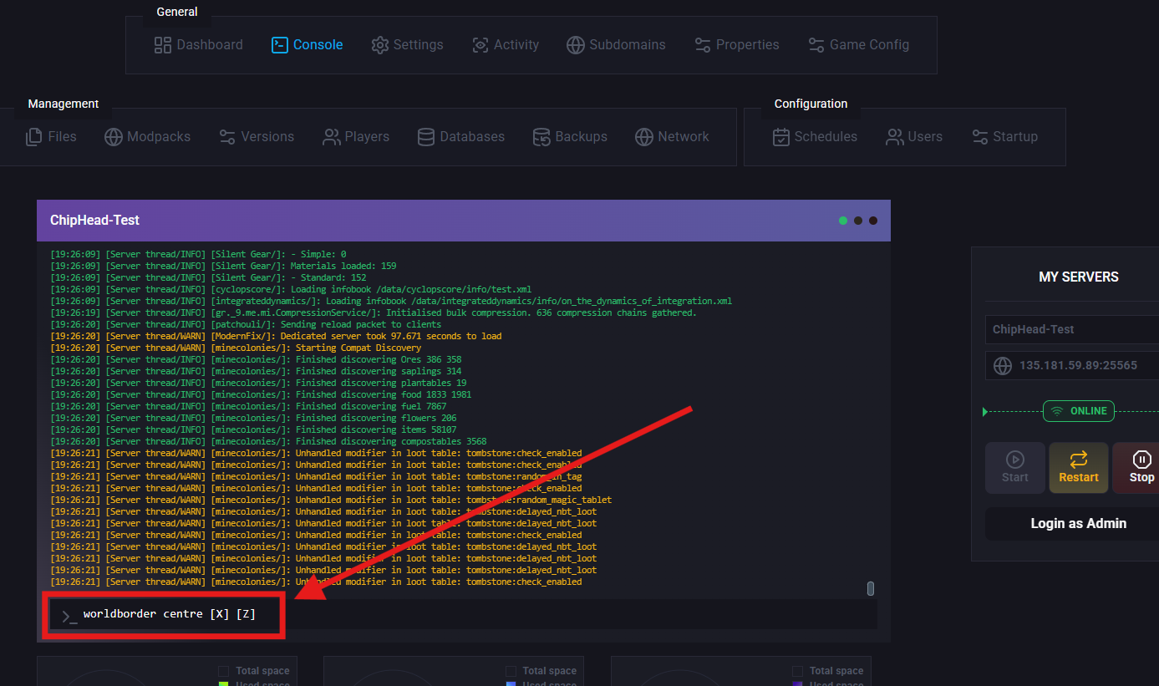Image resolution: width=1159 pixels, height=686 pixels.
Task: Click the Files documents icon
Action: [x=34, y=137]
